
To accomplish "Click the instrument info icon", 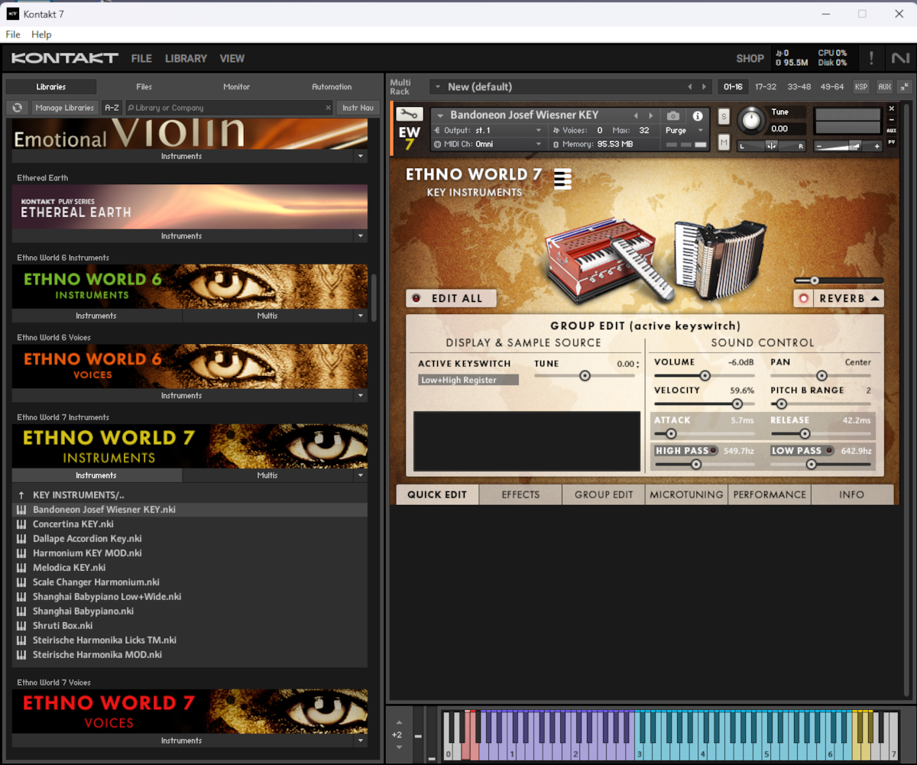I will click(x=698, y=115).
